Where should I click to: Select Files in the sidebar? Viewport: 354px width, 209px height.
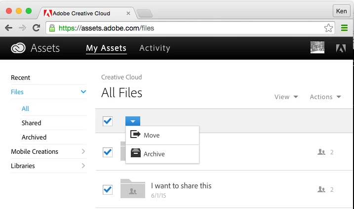pos(17,92)
